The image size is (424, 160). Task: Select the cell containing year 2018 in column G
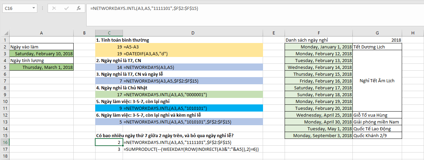(x=377, y=40)
